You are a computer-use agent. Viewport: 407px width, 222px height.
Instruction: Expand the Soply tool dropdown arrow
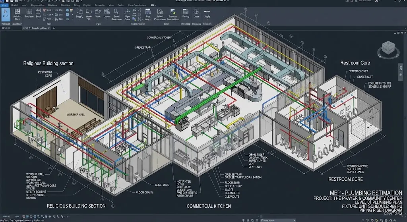tap(207, 19)
